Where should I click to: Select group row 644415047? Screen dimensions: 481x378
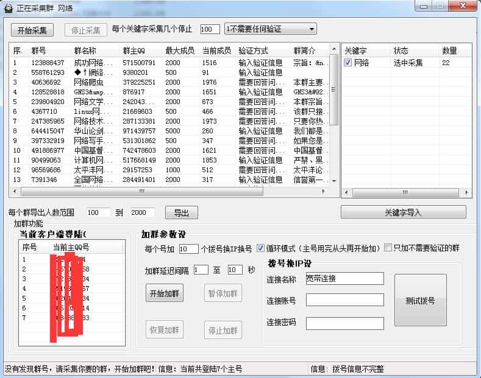point(169,131)
